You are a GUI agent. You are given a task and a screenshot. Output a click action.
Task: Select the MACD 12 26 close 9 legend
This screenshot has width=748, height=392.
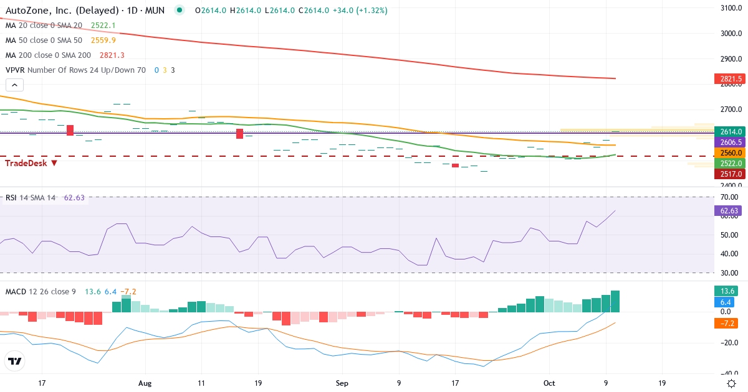click(41, 291)
